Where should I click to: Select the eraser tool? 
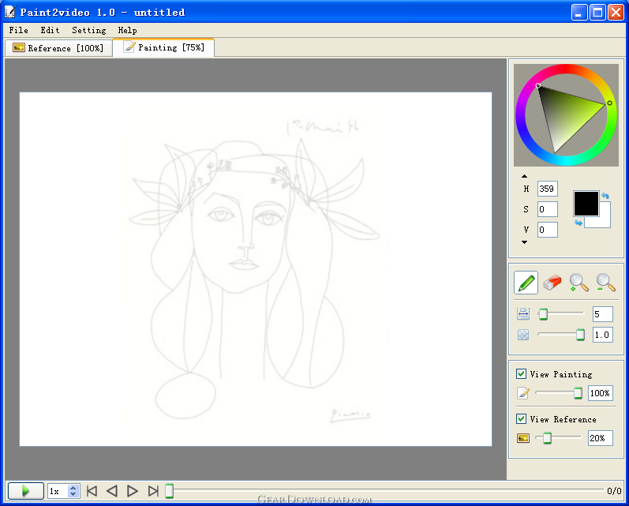(x=552, y=283)
